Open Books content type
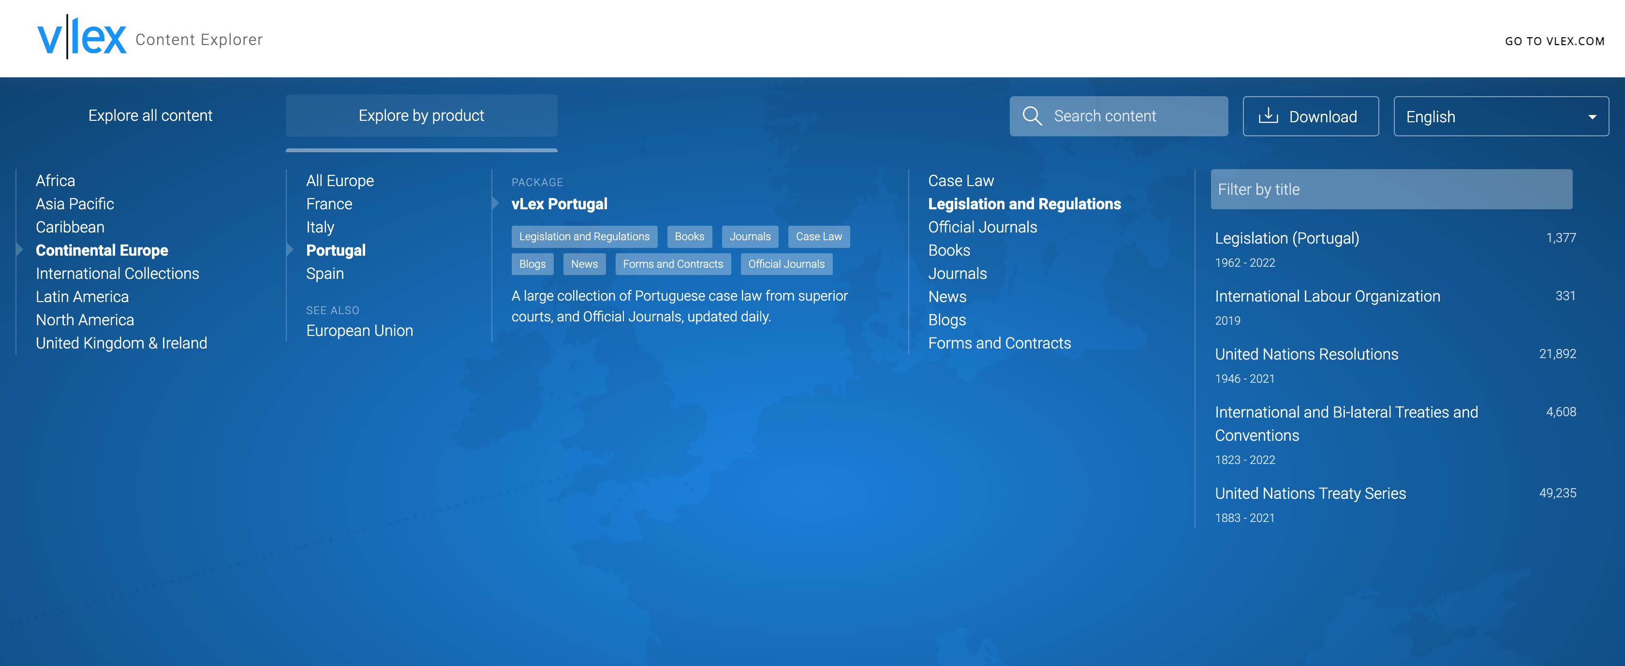 pos(949,250)
